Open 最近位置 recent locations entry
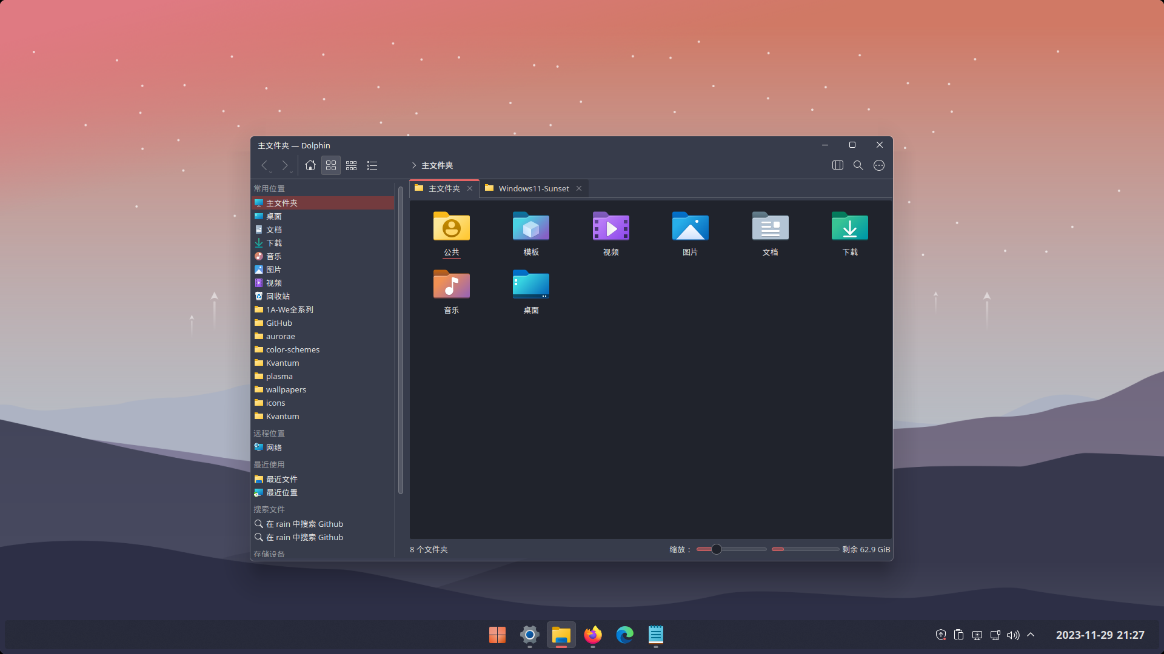This screenshot has width=1164, height=654. (x=323, y=492)
